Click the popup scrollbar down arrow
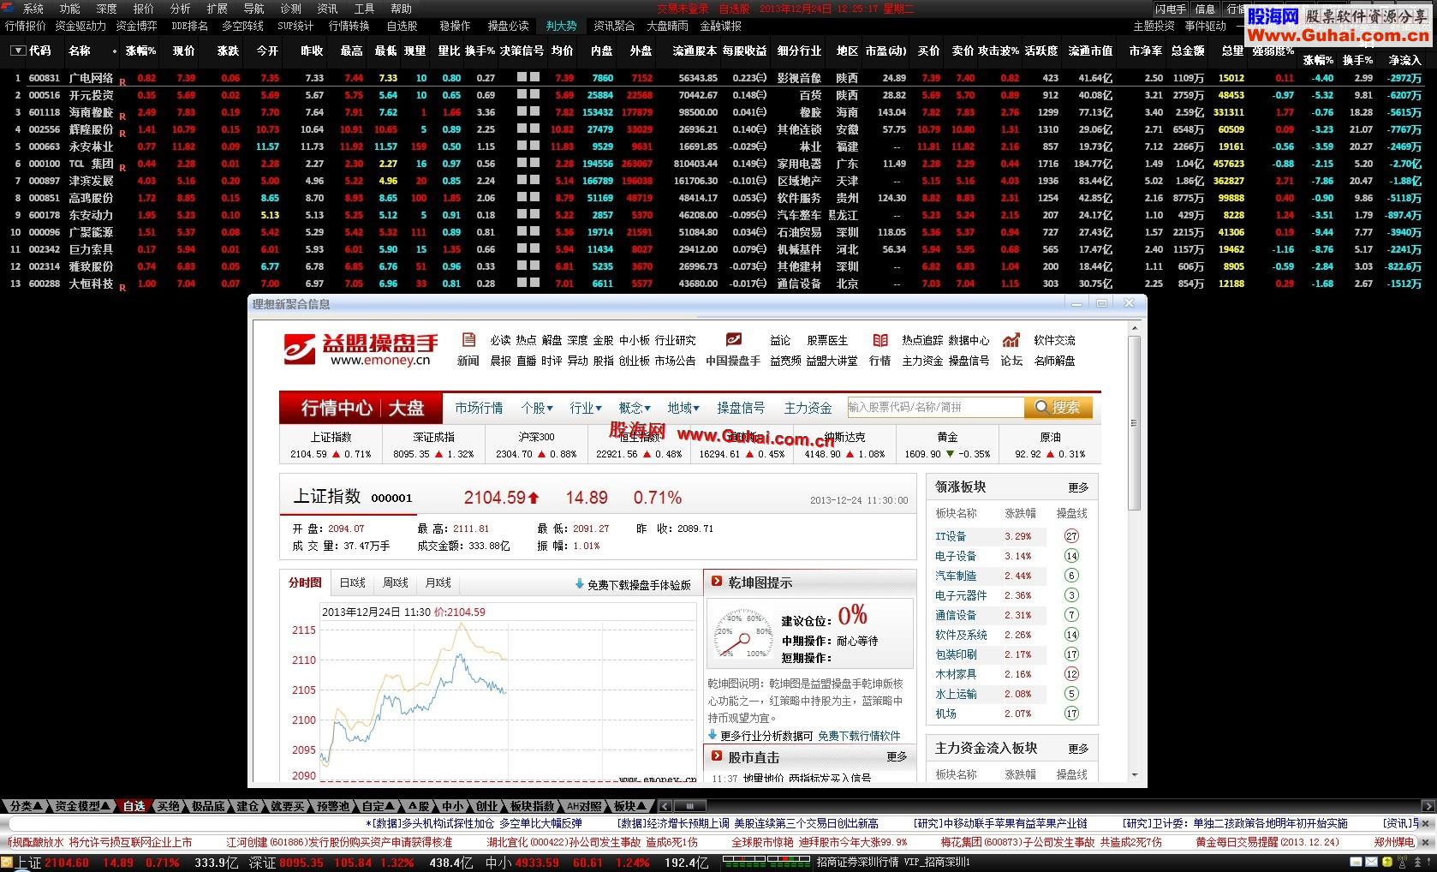The width and height of the screenshot is (1437, 872). [x=1135, y=775]
